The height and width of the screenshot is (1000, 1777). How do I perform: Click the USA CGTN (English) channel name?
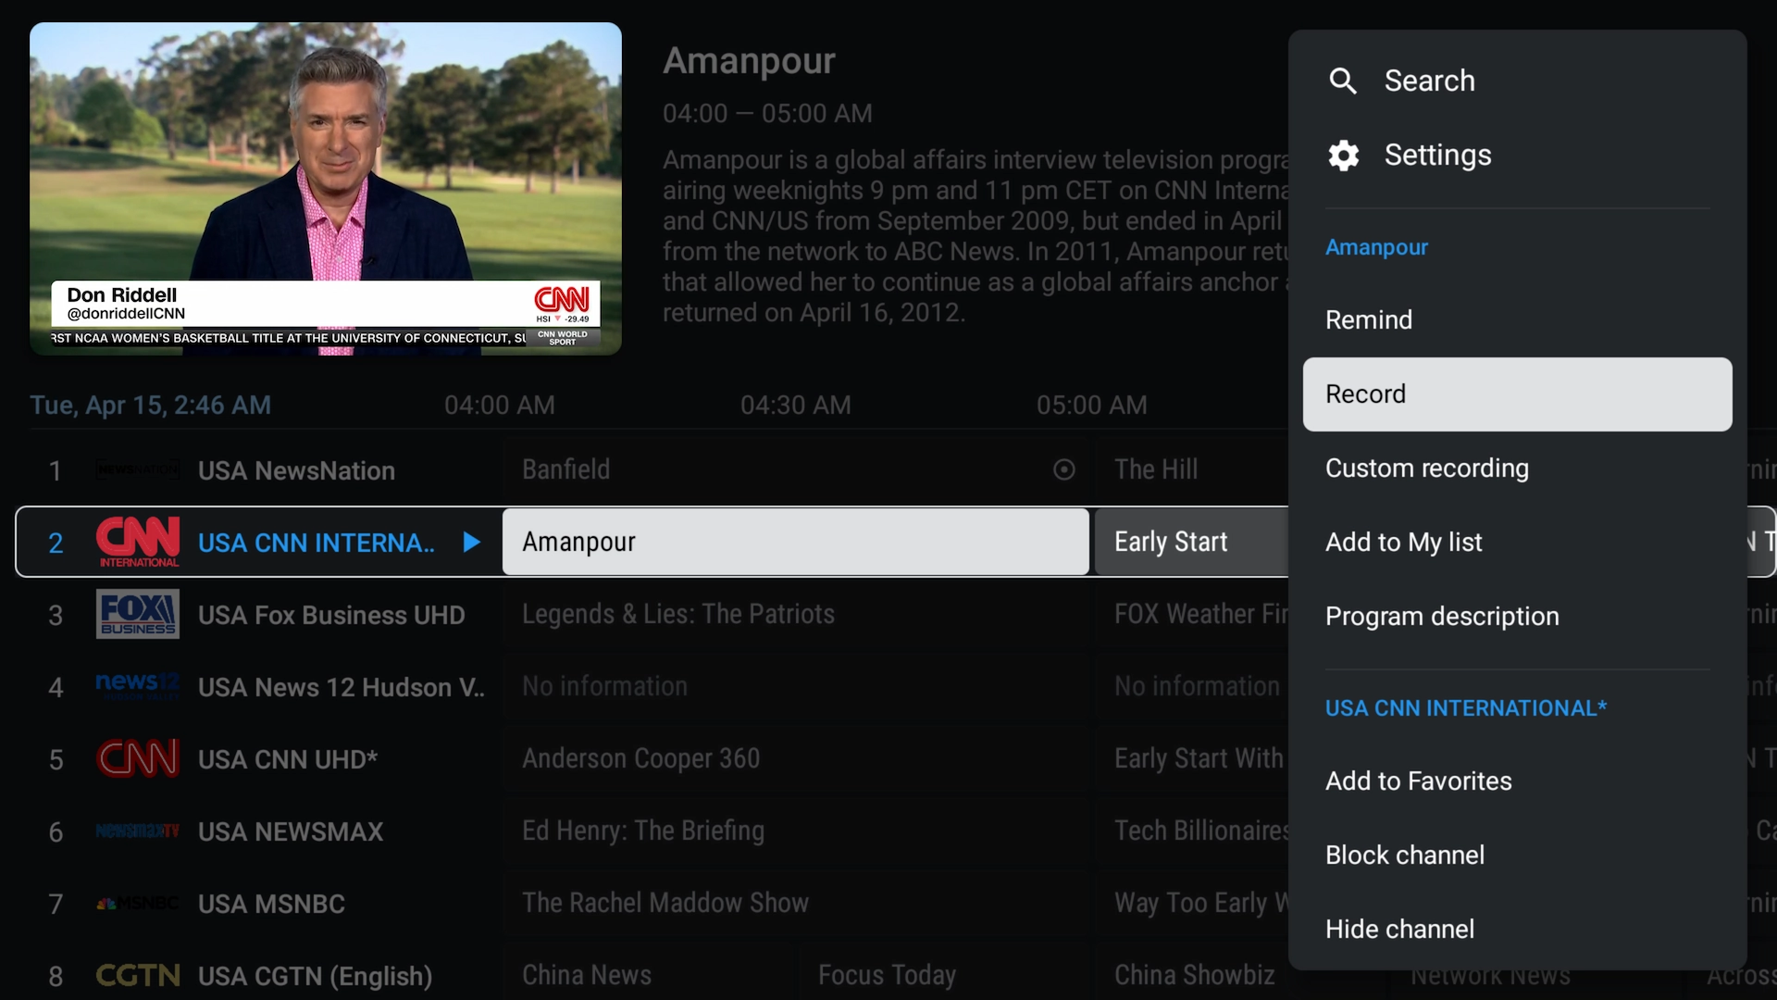(x=316, y=976)
